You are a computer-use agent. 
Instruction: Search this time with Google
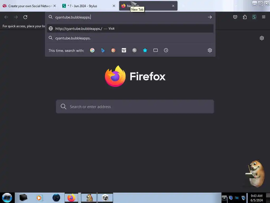(x=92, y=50)
